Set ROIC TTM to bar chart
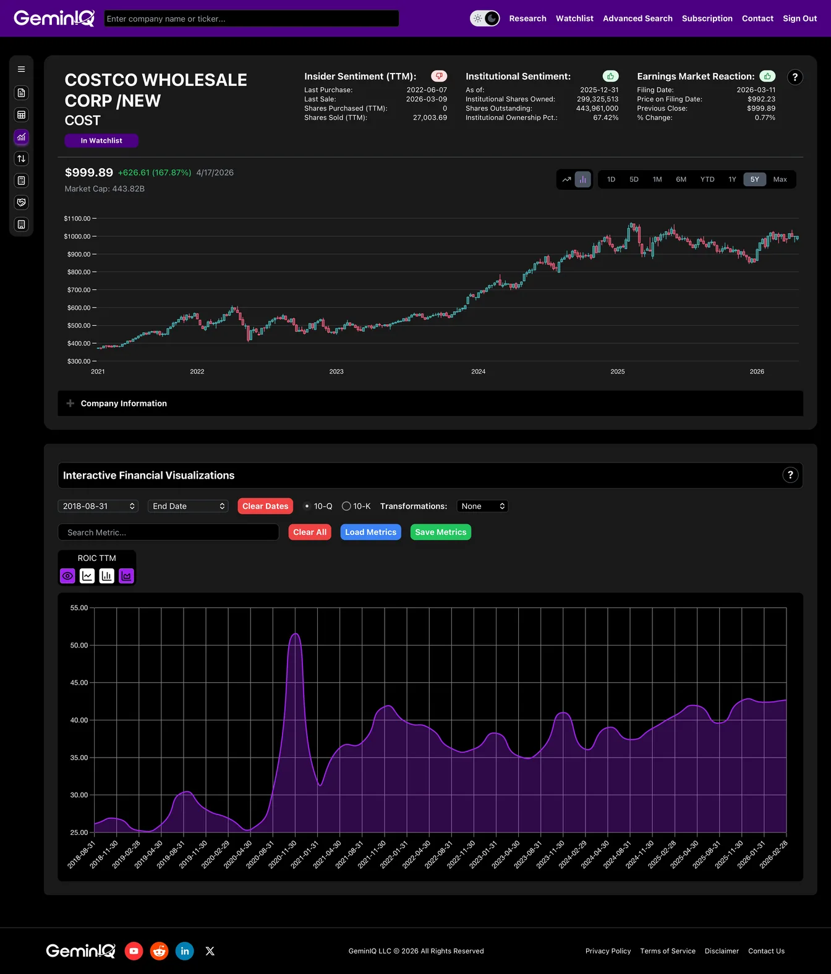The height and width of the screenshot is (974, 831). [x=107, y=576]
